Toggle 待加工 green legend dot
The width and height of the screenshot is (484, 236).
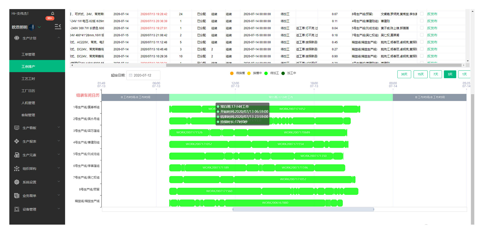266,73
